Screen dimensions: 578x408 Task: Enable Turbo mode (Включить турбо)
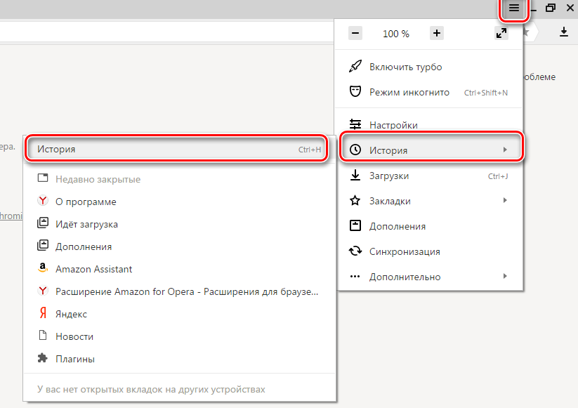(x=405, y=67)
